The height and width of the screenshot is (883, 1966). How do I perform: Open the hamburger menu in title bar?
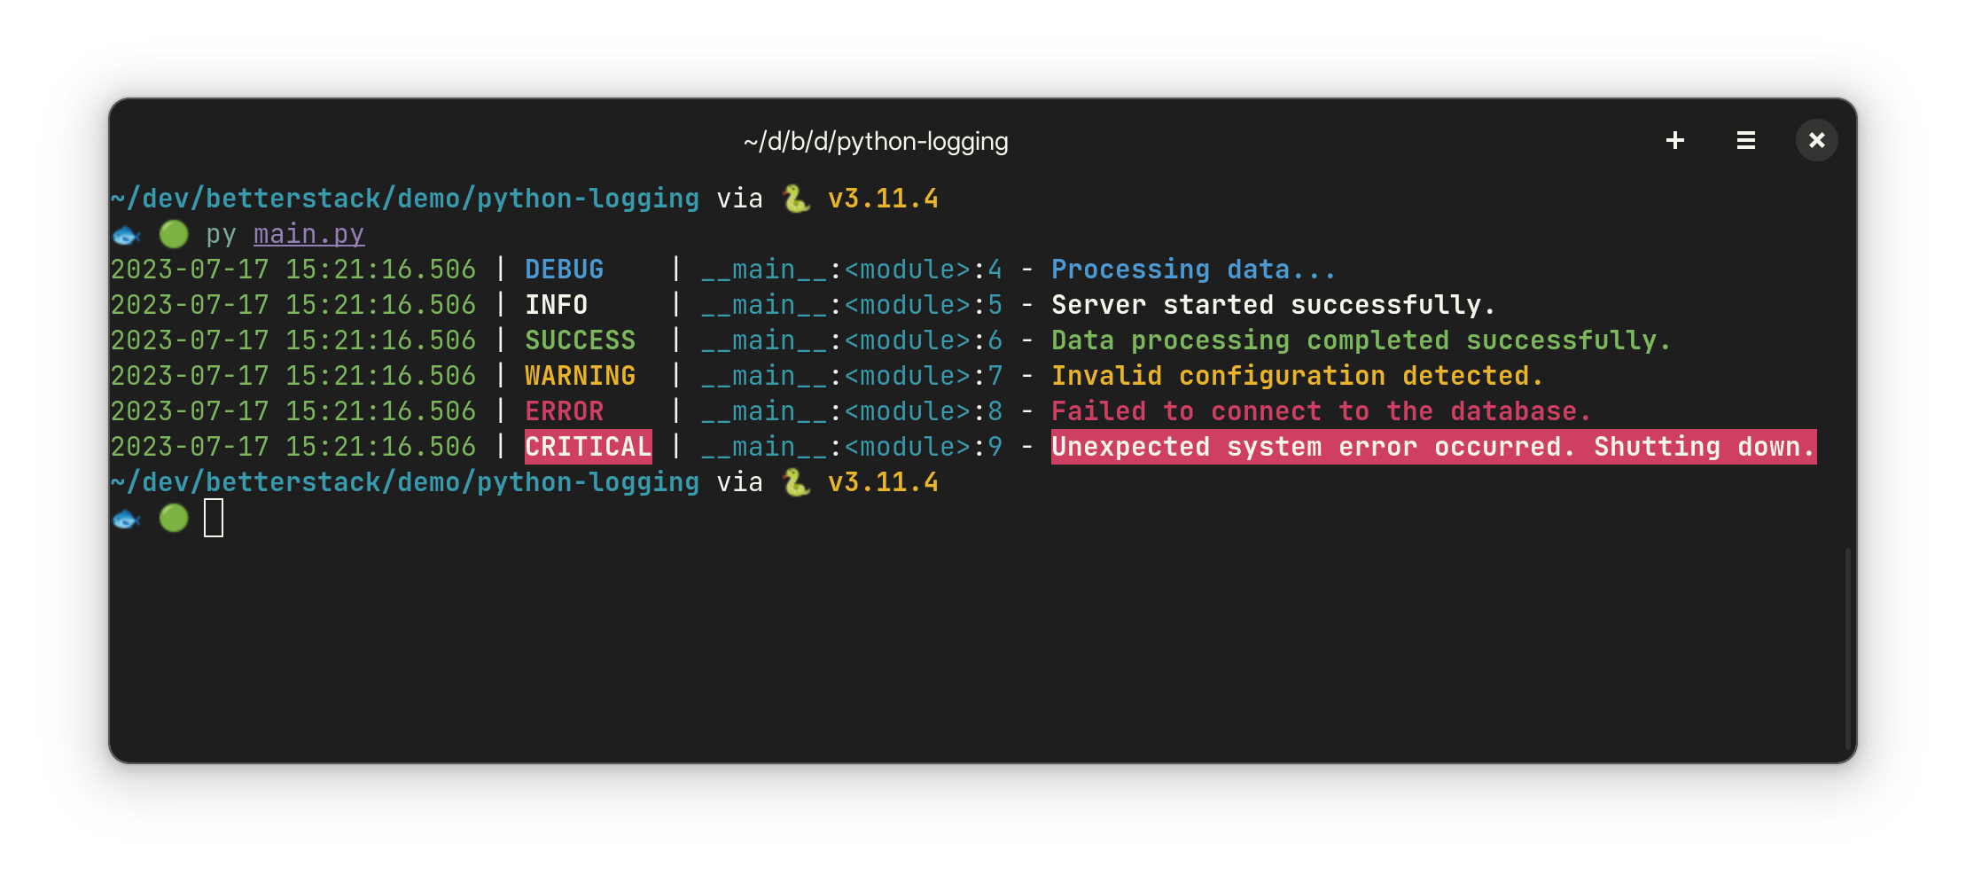(x=1745, y=140)
